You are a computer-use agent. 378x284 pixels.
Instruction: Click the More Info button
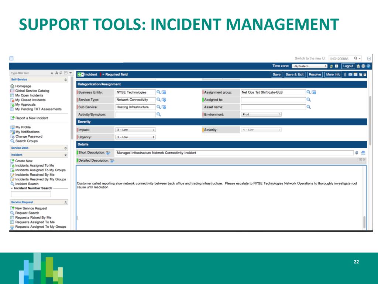333,74
